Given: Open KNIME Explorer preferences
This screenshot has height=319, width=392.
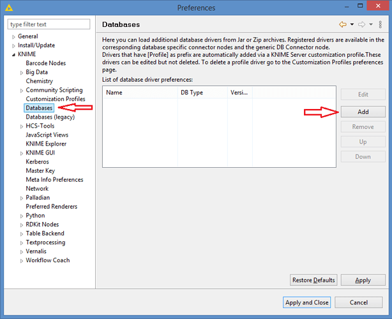Looking at the screenshot, I should pos(46,144).
